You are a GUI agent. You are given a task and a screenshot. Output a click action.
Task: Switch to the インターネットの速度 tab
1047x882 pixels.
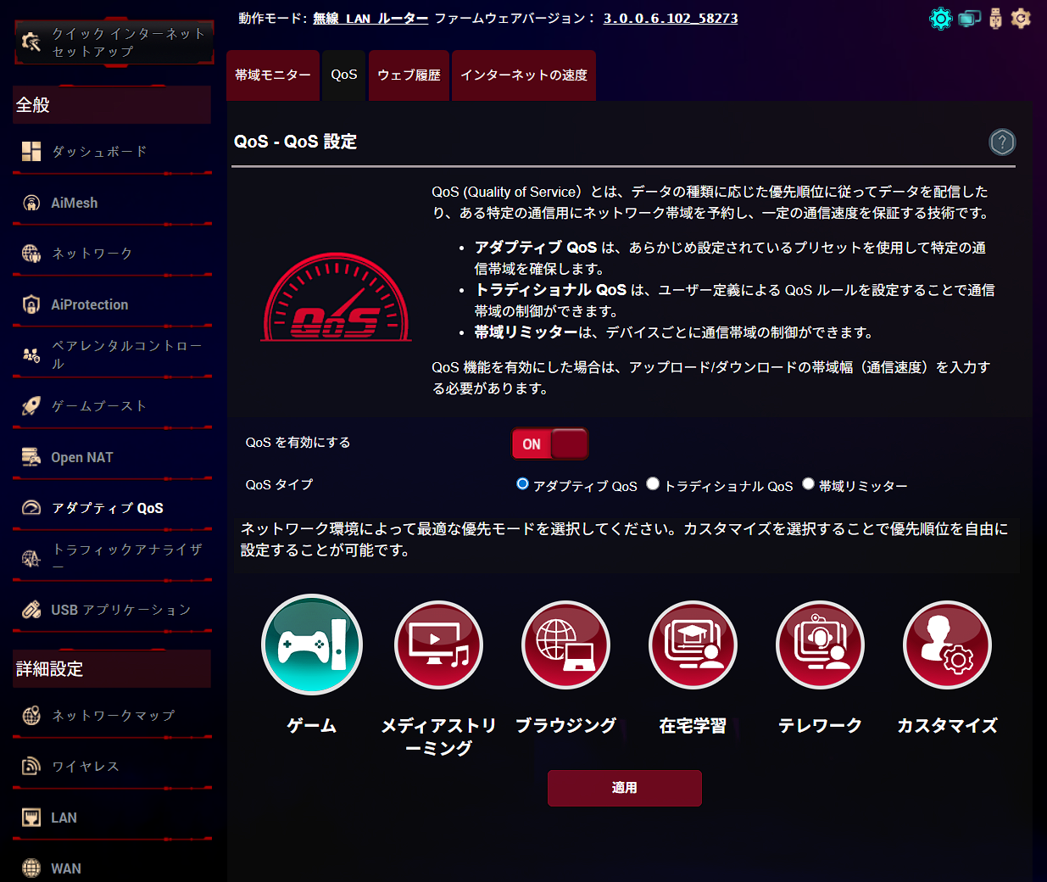[524, 75]
